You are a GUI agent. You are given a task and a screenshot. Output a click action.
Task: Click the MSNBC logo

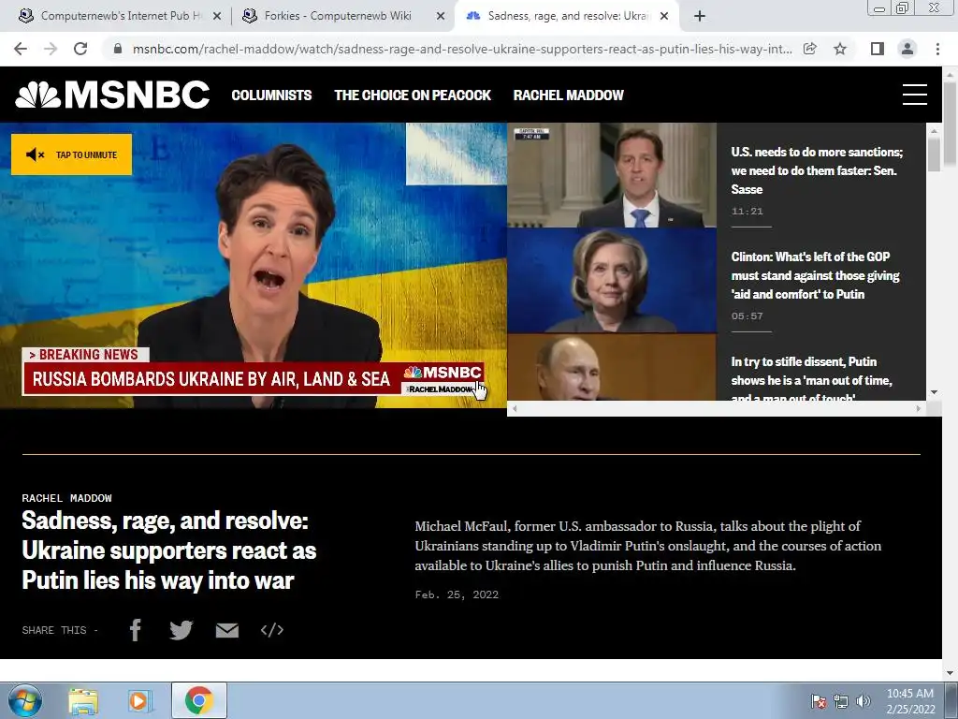coord(112,95)
